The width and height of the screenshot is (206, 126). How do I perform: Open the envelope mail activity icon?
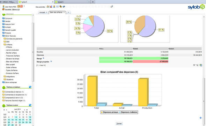pyautogui.click(x=57, y=6)
